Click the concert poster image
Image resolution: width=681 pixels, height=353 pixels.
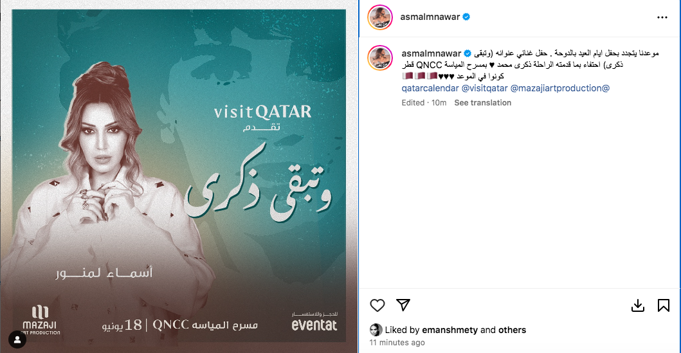[179, 176]
